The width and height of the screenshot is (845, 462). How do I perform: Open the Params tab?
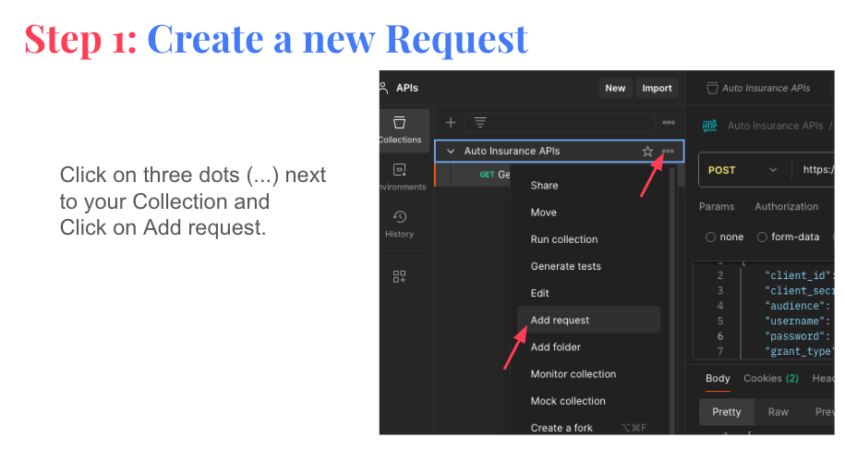click(x=717, y=206)
